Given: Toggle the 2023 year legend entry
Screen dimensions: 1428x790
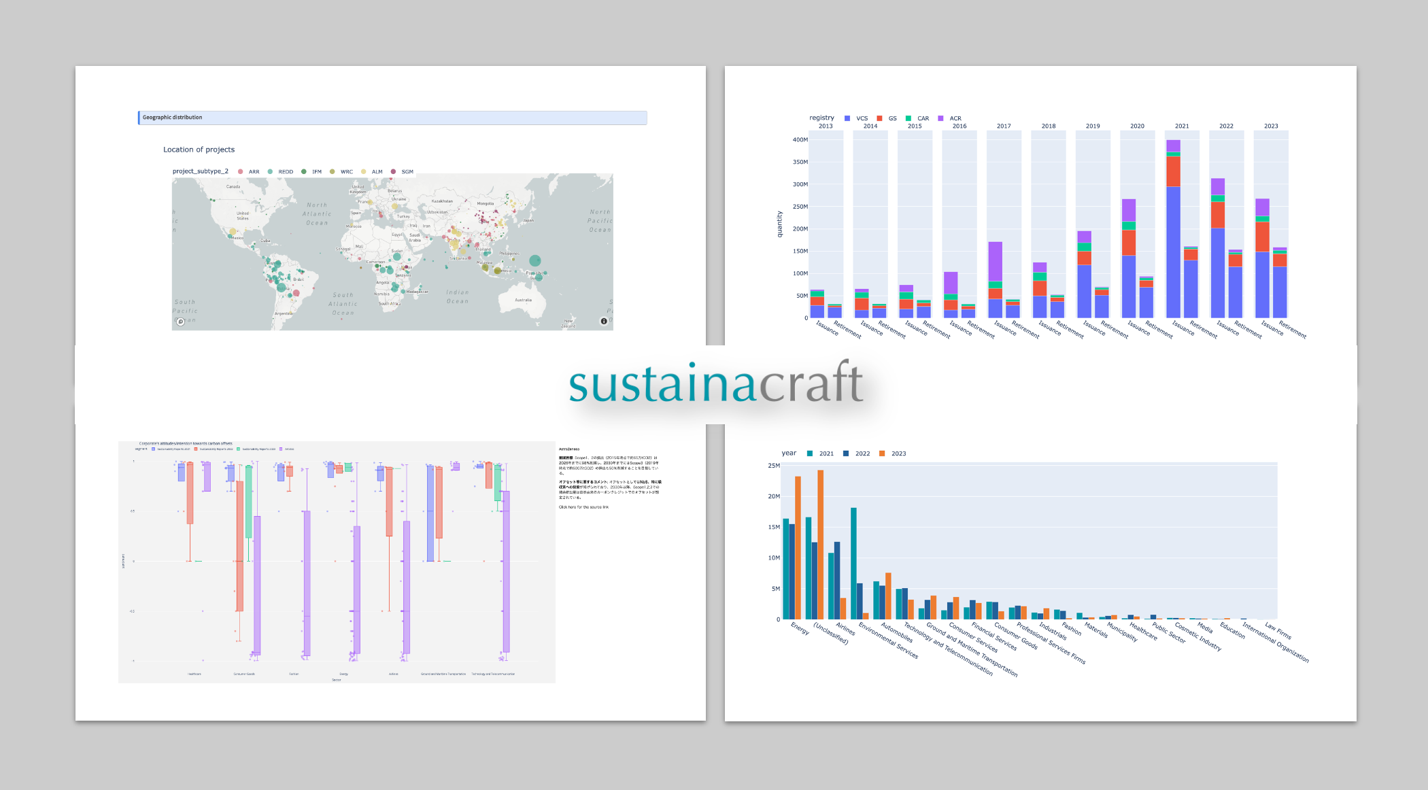Looking at the screenshot, I should pyautogui.click(x=882, y=453).
